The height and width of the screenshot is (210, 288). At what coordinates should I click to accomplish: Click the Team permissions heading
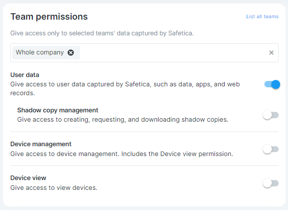pyautogui.click(x=49, y=17)
